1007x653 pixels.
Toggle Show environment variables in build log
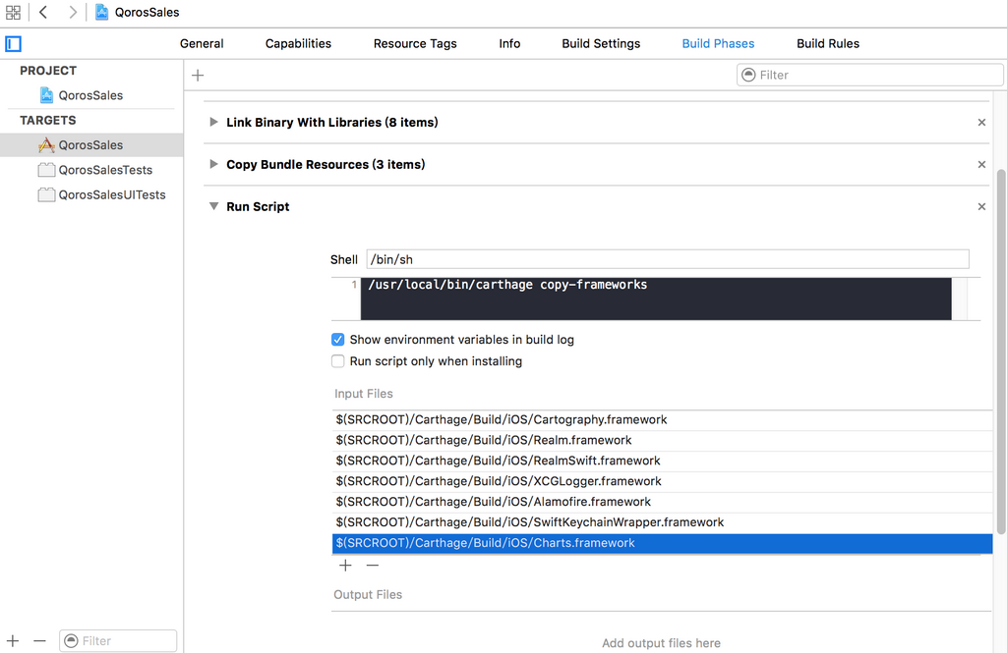pyautogui.click(x=338, y=340)
